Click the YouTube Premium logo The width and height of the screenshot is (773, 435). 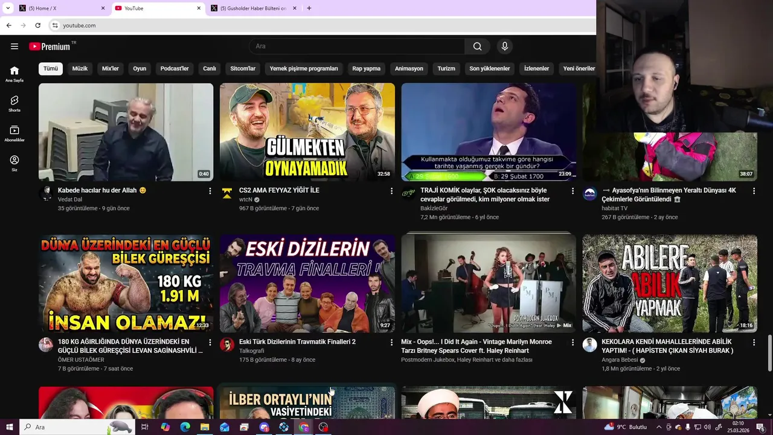[x=50, y=47]
